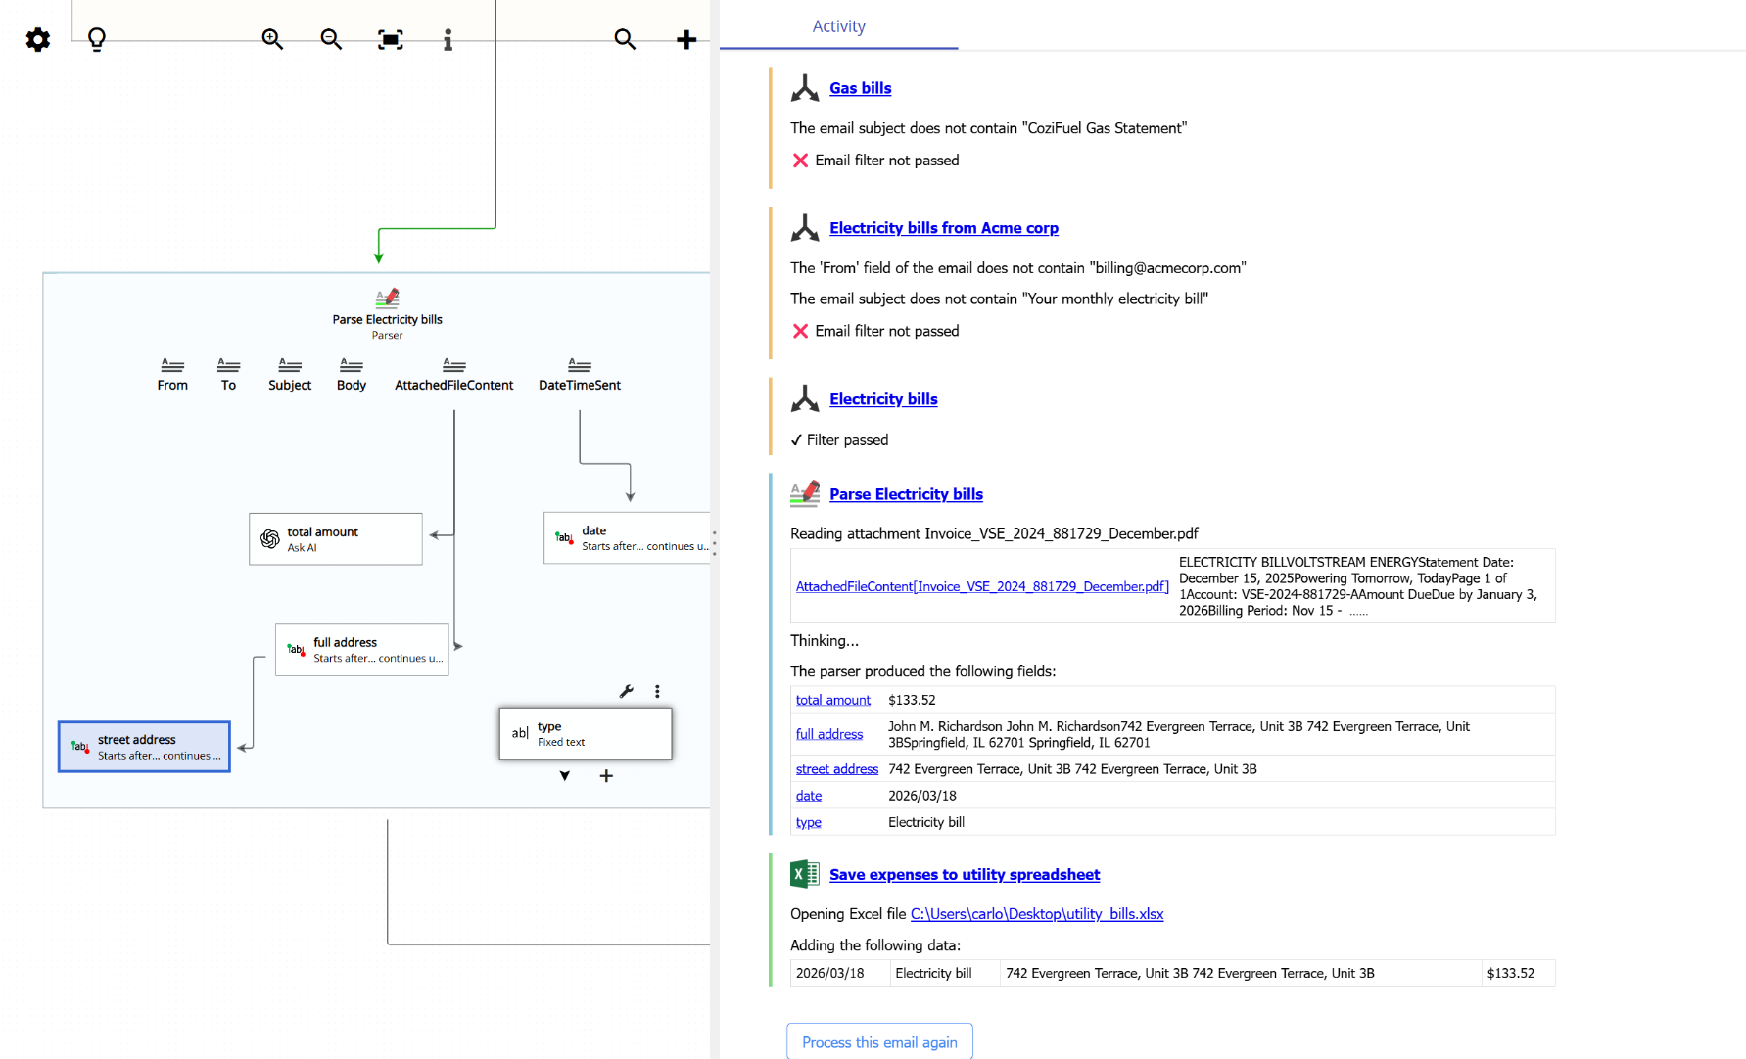Open three-dot menu above the type node

click(657, 691)
